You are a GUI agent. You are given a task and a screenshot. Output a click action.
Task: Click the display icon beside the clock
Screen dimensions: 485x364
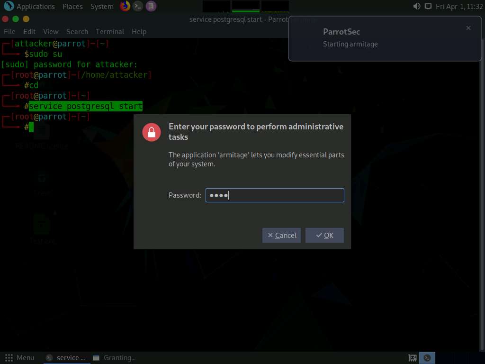(428, 6)
